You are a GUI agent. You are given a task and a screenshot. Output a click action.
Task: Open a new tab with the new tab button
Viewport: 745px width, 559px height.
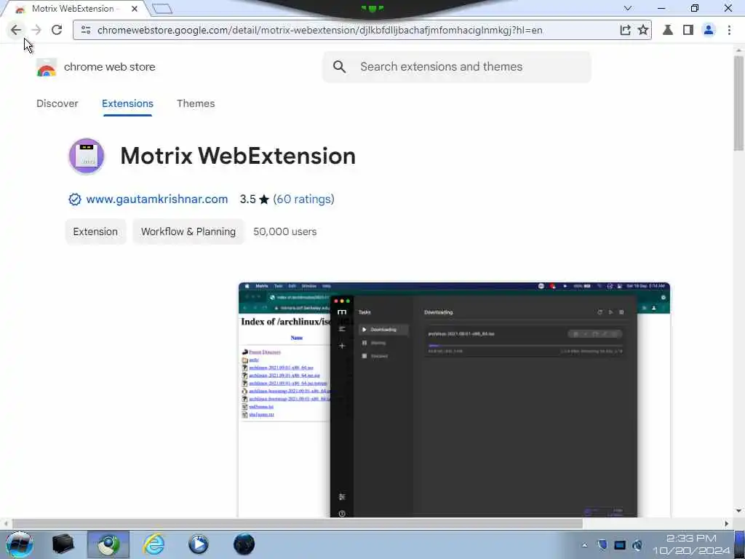tap(162, 9)
